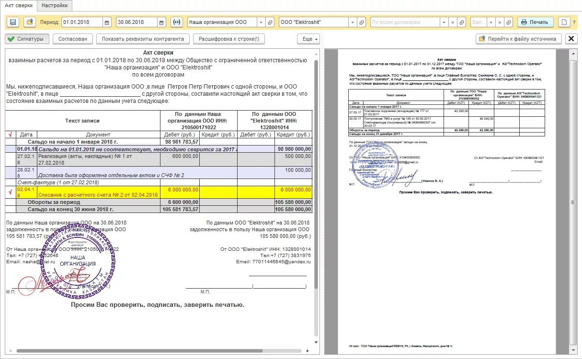This screenshot has width=582, height=359.
Task: Switch to the Настройки tab
Action: tap(55, 5)
